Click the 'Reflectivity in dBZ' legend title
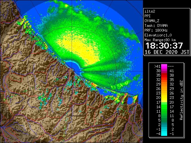Screen dimensions: 191x143 pos(181,100)
